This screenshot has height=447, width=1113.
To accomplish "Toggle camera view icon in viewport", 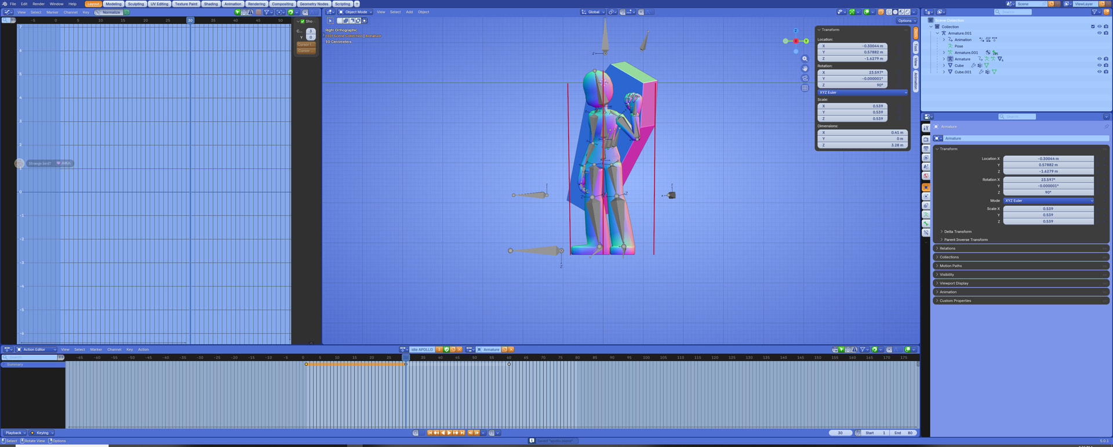I will [x=805, y=78].
